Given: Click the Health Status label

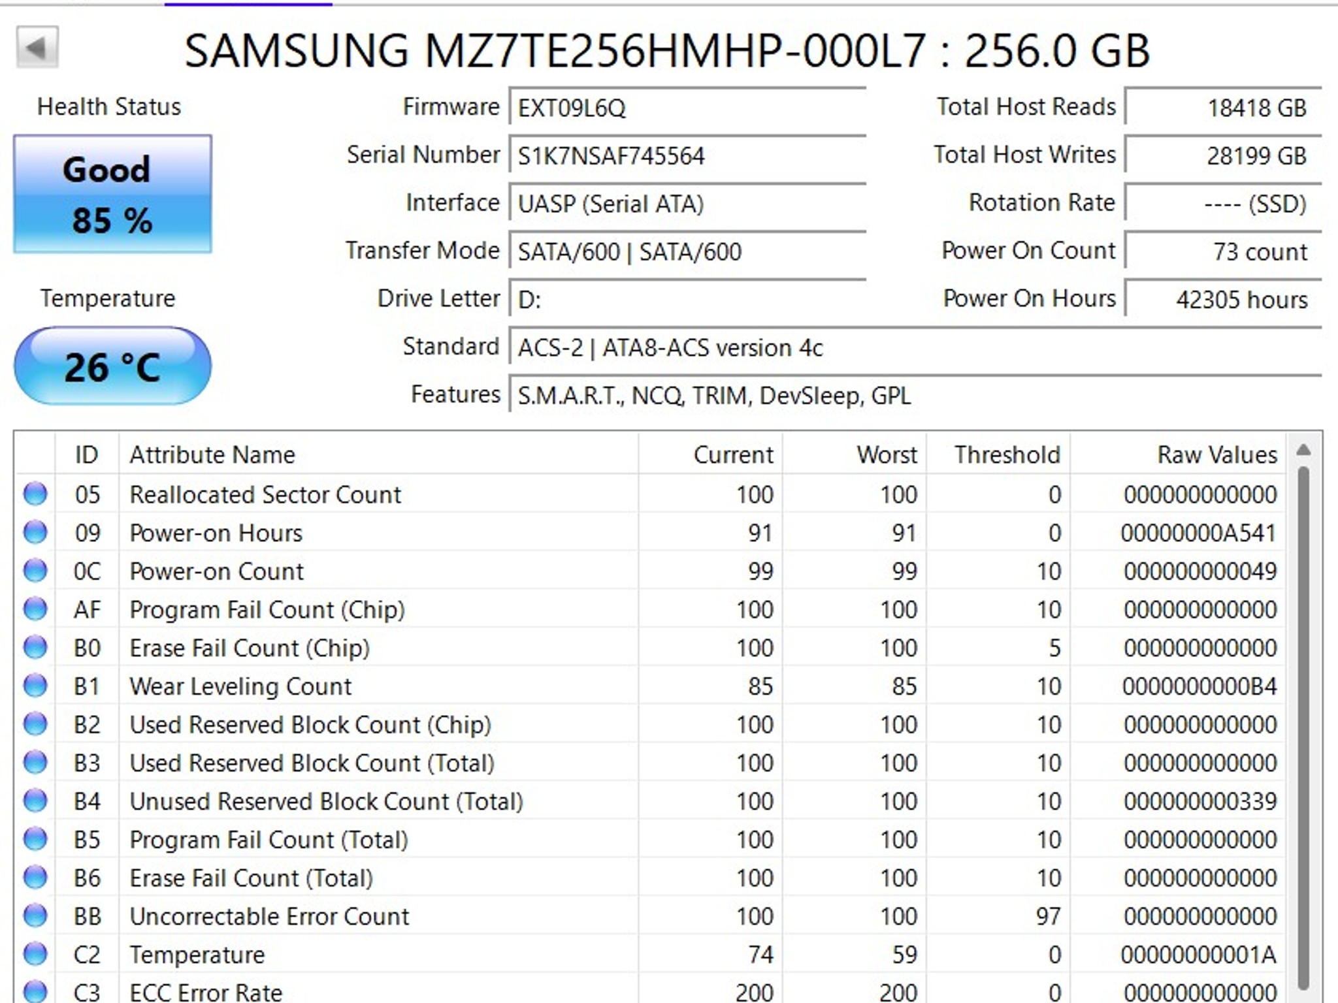Looking at the screenshot, I should (109, 106).
